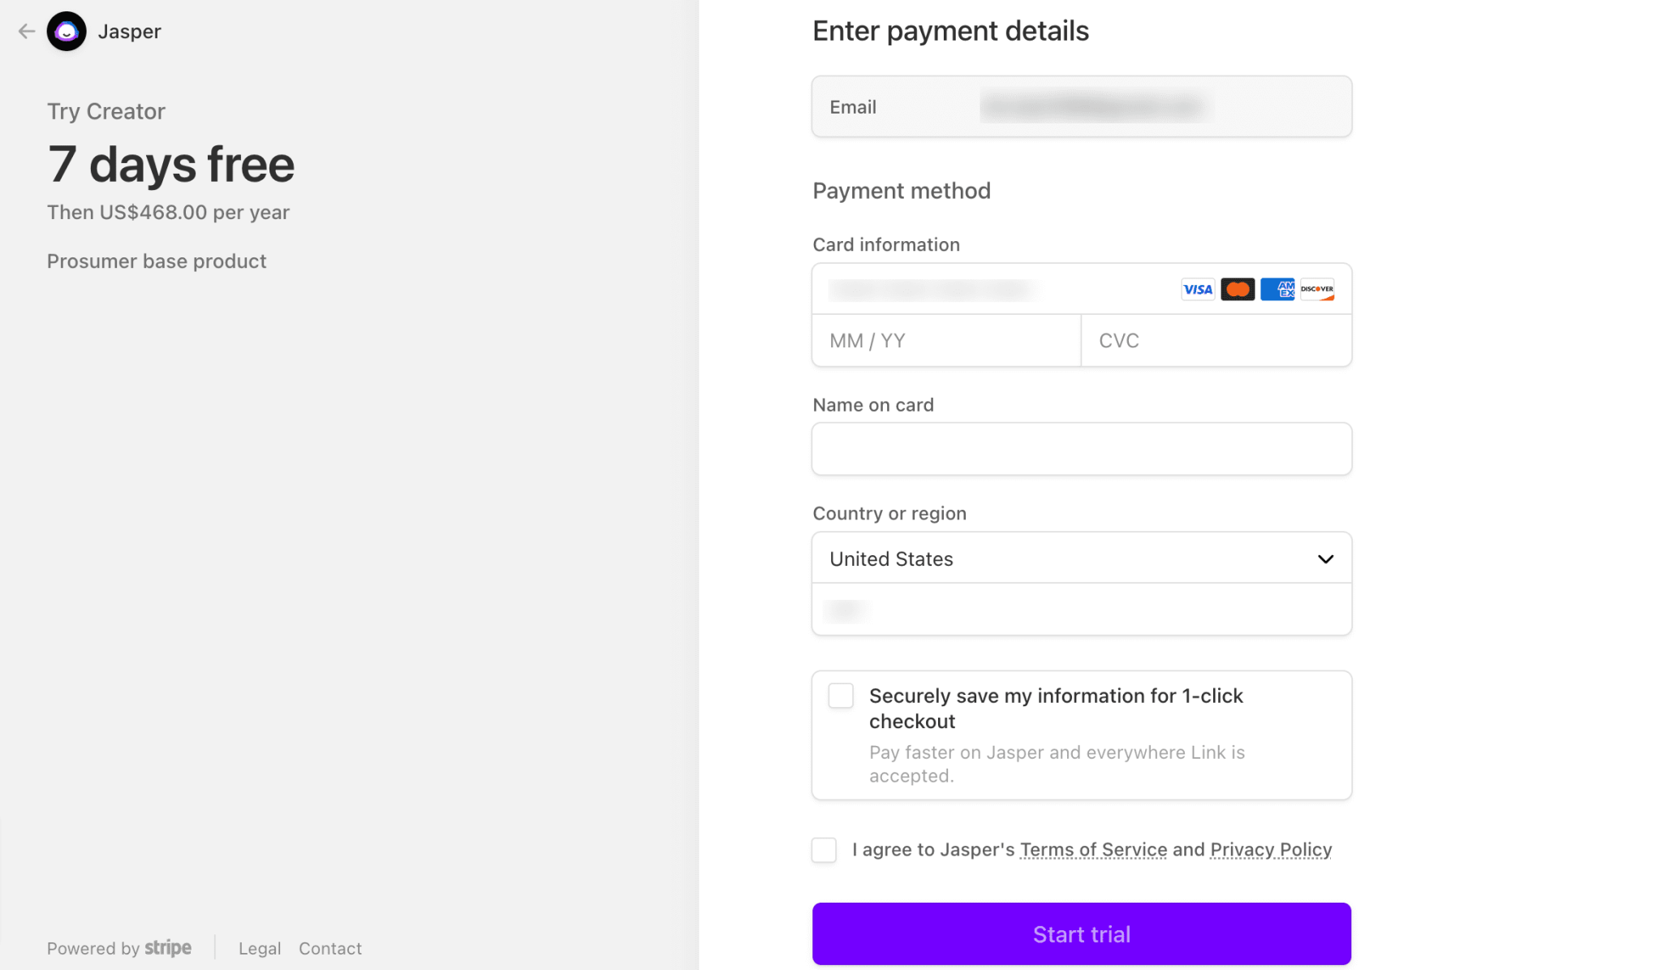Click the Jasper logo icon
The image size is (1662, 970).
[x=67, y=32]
